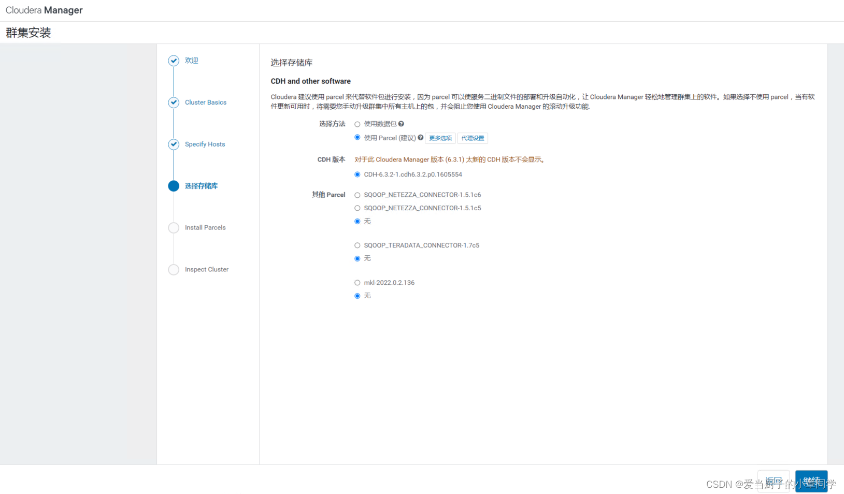This screenshot has width=844, height=494.
Task: Click the 选择存储库 active step circle
Action: click(174, 186)
